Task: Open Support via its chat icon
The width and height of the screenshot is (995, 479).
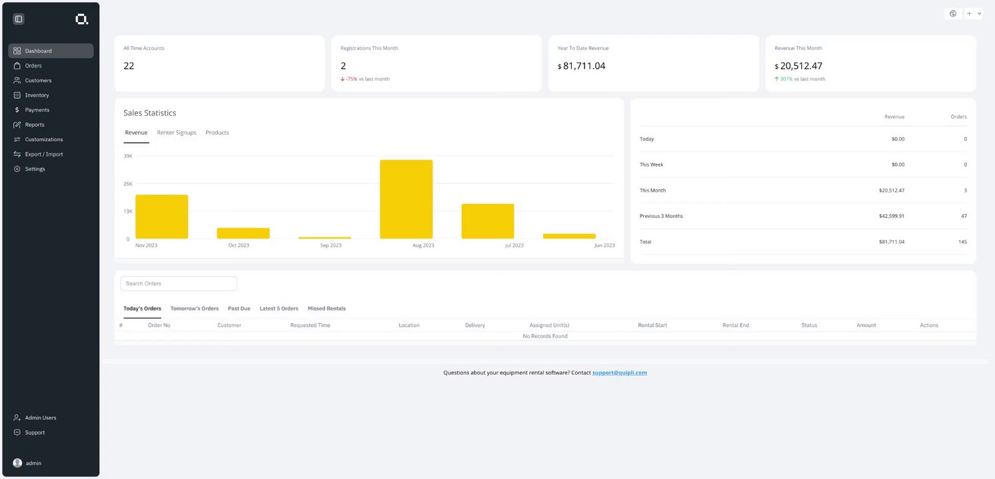Action: (x=17, y=432)
